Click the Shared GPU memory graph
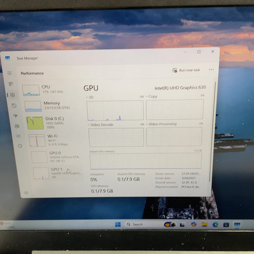Viewport: 254px width, 254px height. coord(146,161)
